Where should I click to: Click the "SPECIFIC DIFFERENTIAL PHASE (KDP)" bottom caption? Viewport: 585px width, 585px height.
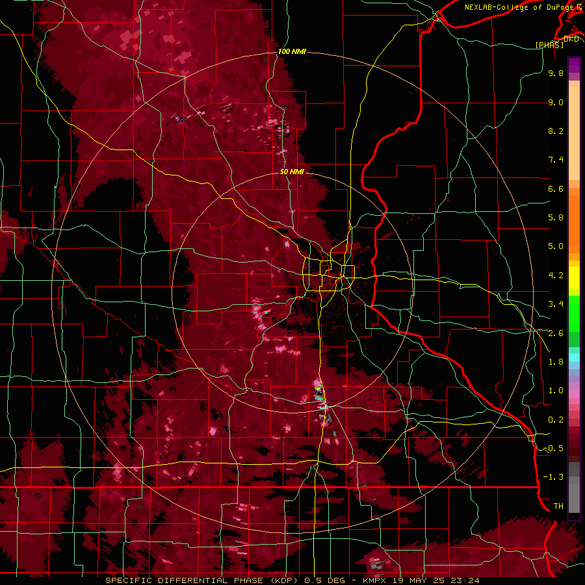tap(203, 580)
